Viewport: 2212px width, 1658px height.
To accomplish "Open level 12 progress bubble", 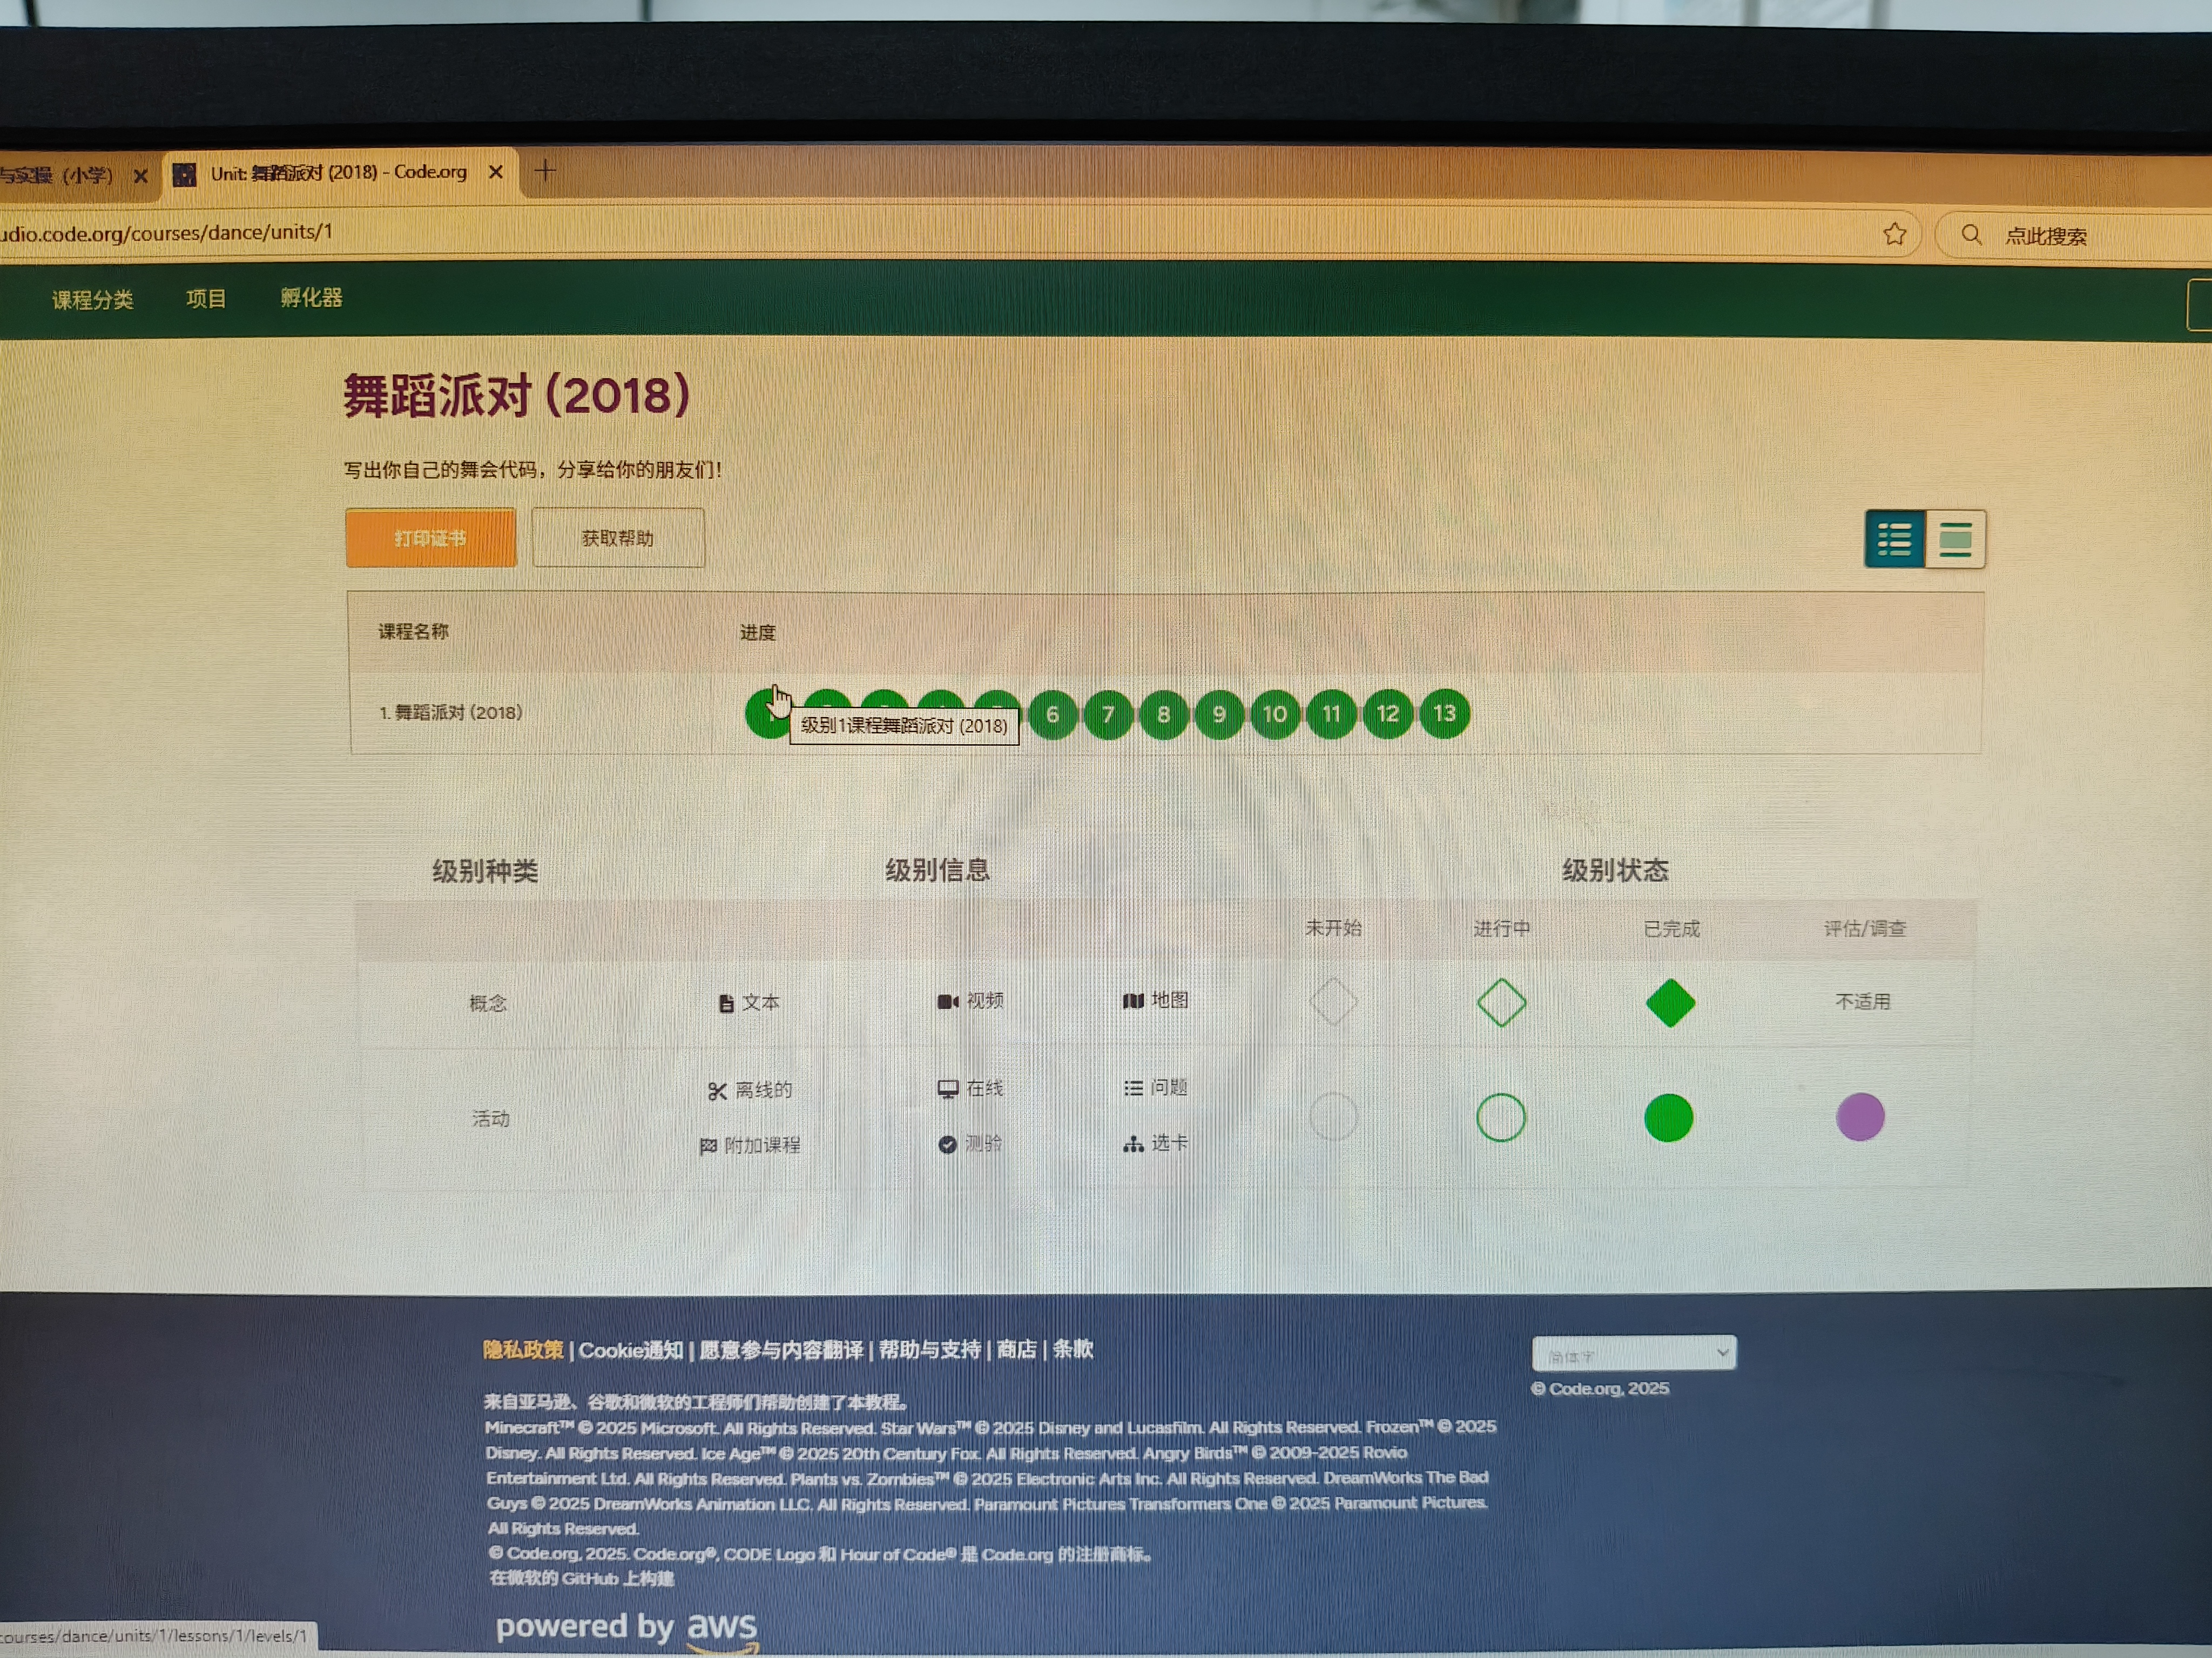I will [1388, 714].
